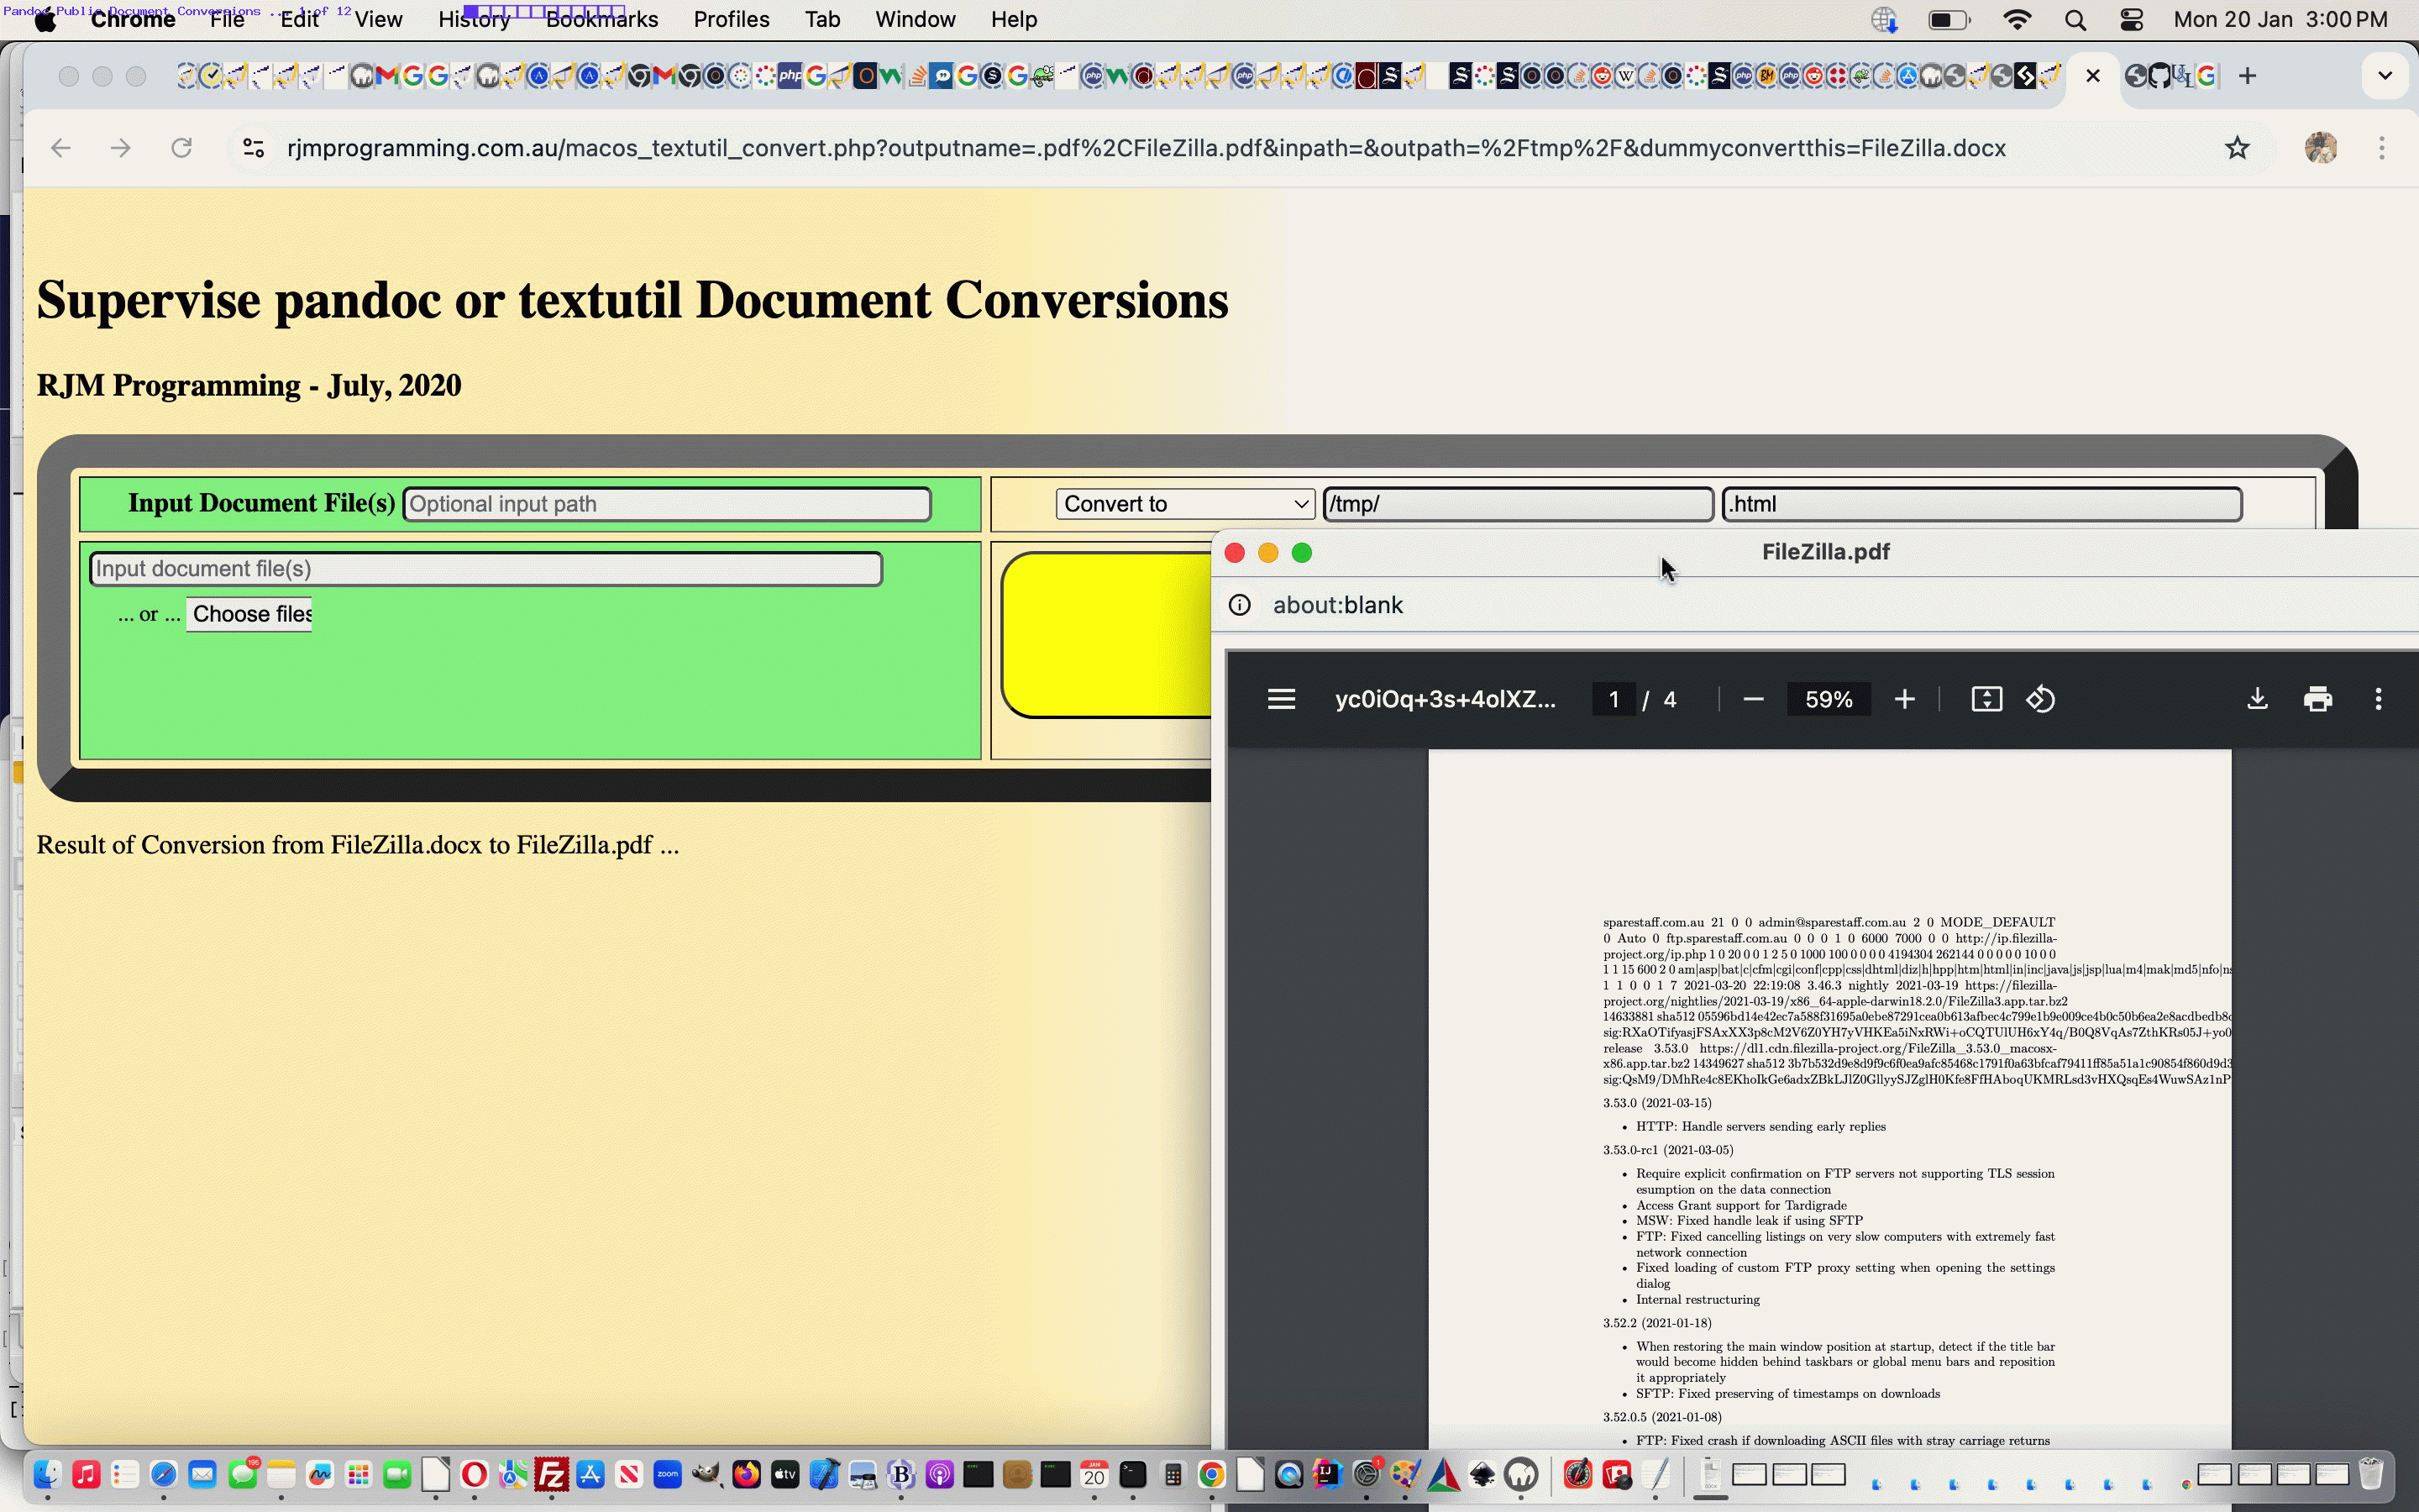This screenshot has height=1512, width=2419.
Task: Click the fit to page icon
Action: click(x=1986, y=699)
